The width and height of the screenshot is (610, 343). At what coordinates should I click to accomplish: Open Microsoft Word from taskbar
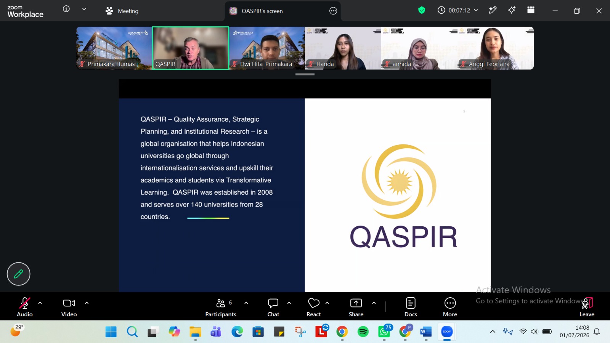tap(426, 332)
